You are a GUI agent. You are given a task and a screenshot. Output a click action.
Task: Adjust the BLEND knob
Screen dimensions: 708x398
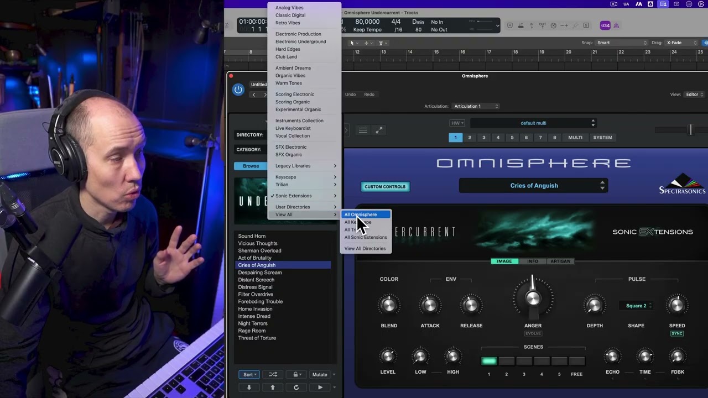coord(389,305)
